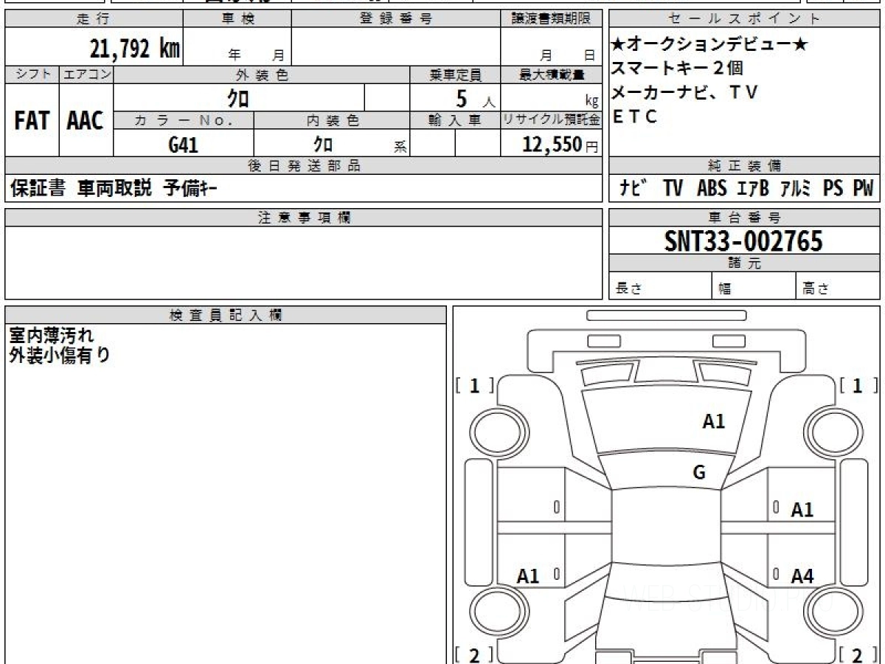Click the 予備キー item
Viewport: 885px width, 664px height.
(x=190, y=189)
